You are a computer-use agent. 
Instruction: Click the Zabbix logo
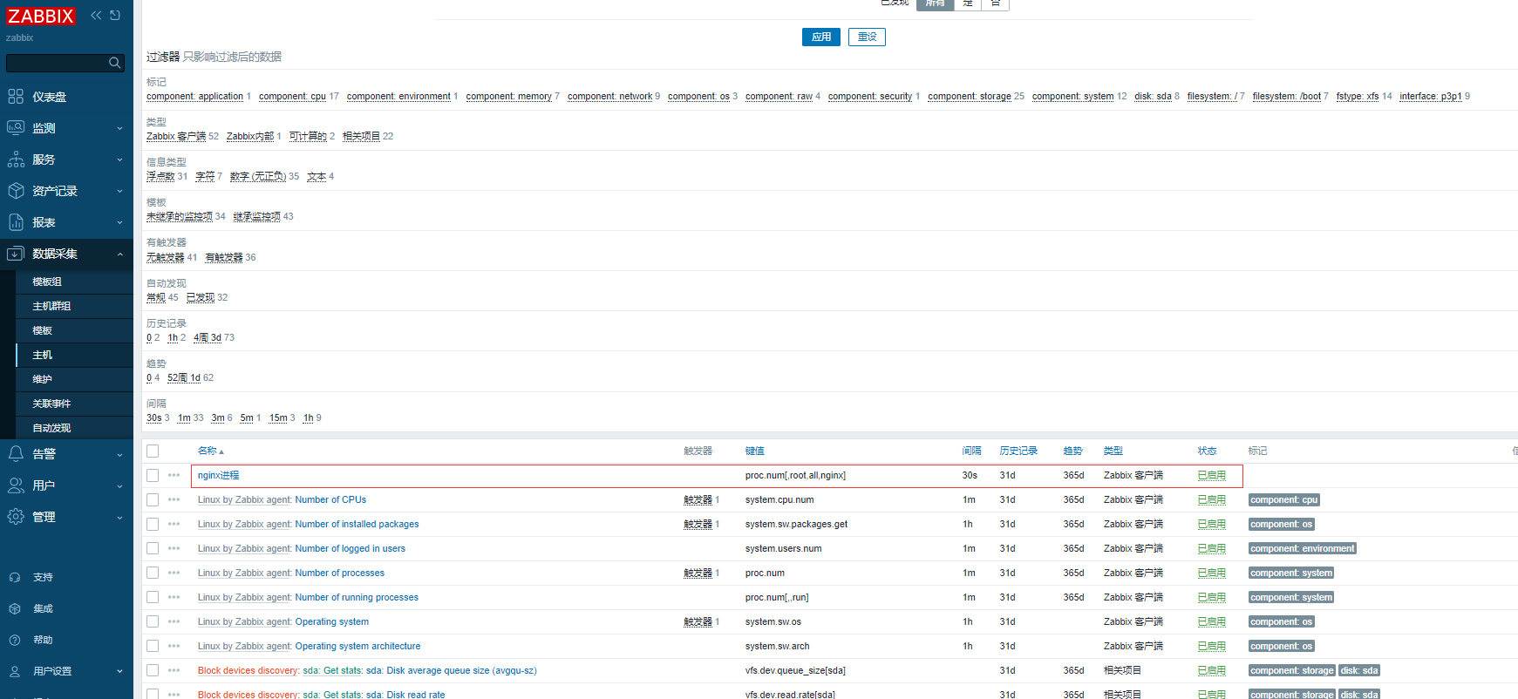pyautogui.click(x=41, y=16)
